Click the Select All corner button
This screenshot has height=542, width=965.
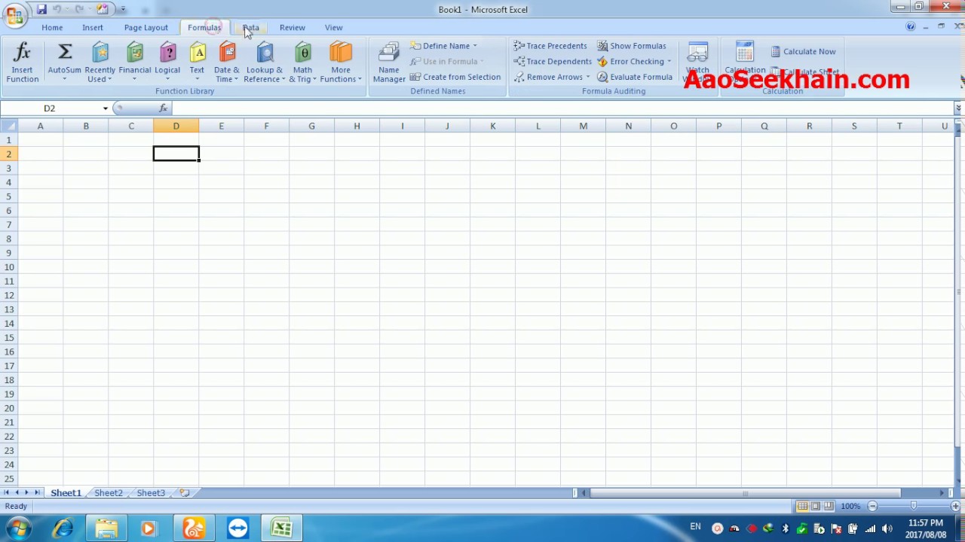point(9,126)
